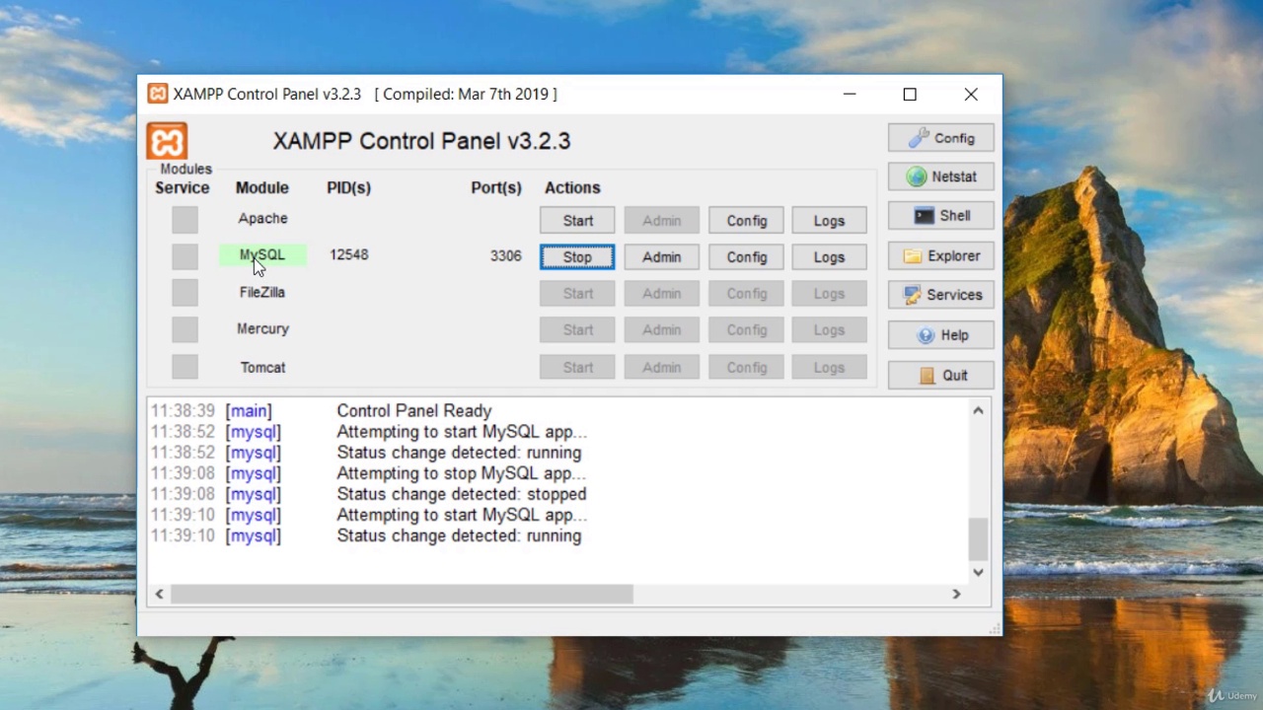
Task: Open MySQL Admin
Action: 661,257
